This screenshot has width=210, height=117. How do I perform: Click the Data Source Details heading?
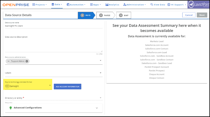(x=18, y=15)
